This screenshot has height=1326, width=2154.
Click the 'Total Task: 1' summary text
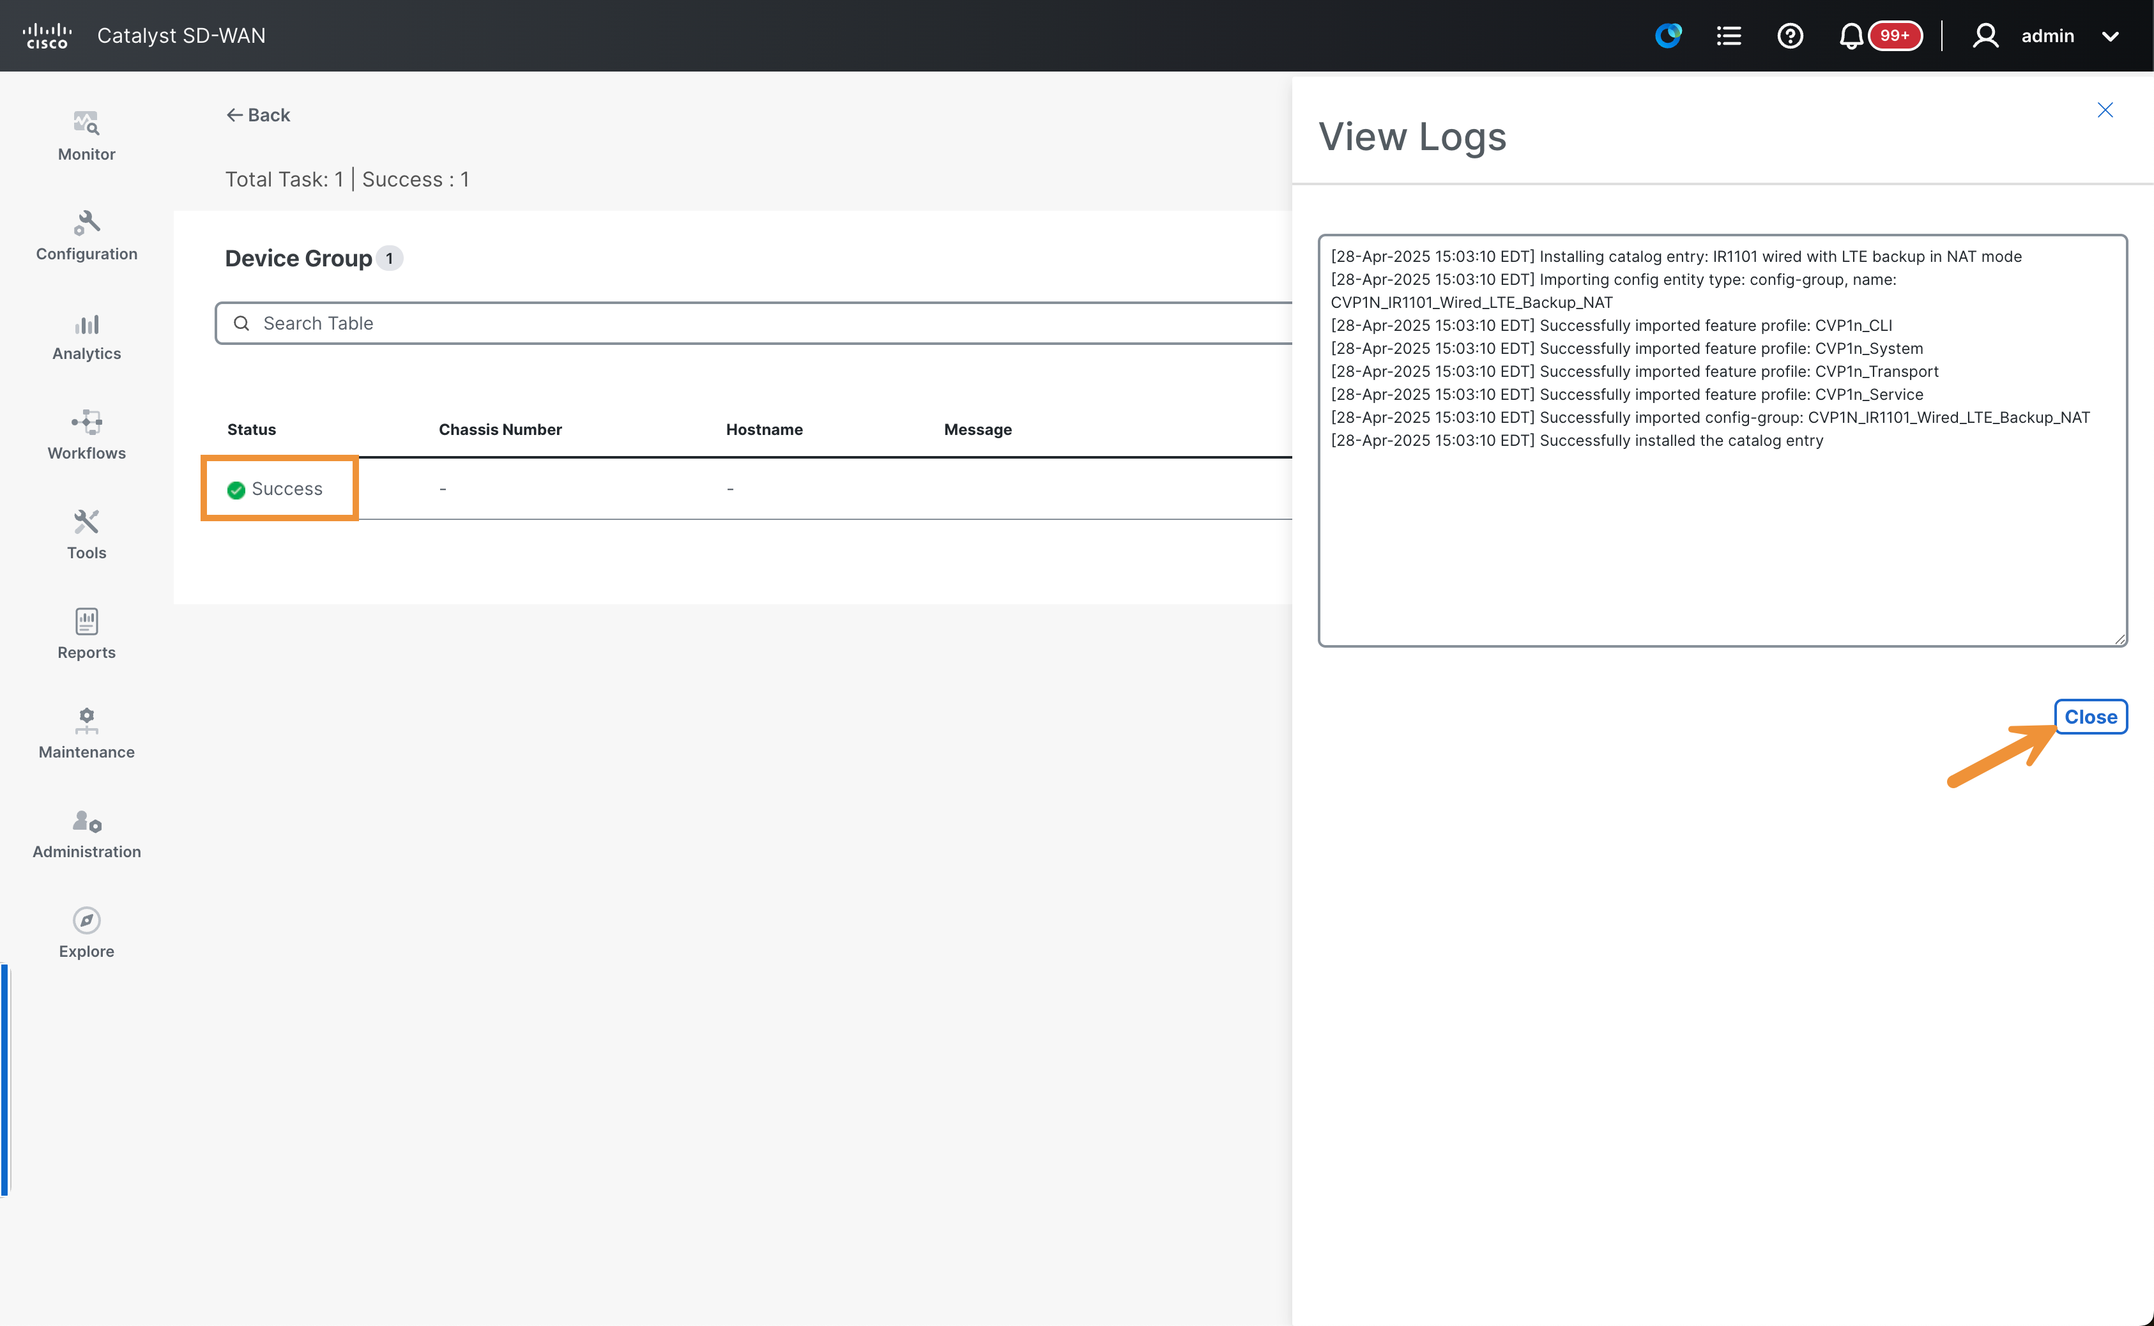click(x=284, y=179)
